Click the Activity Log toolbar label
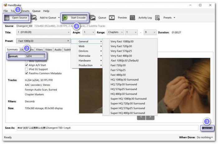The width and height of the screenshot is (218, 144). click(x=145, y=18)
